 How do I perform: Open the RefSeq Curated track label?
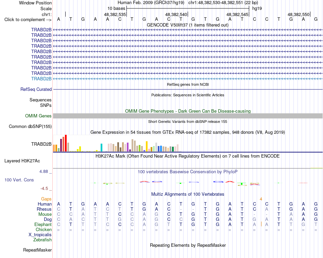coord(36,89)
